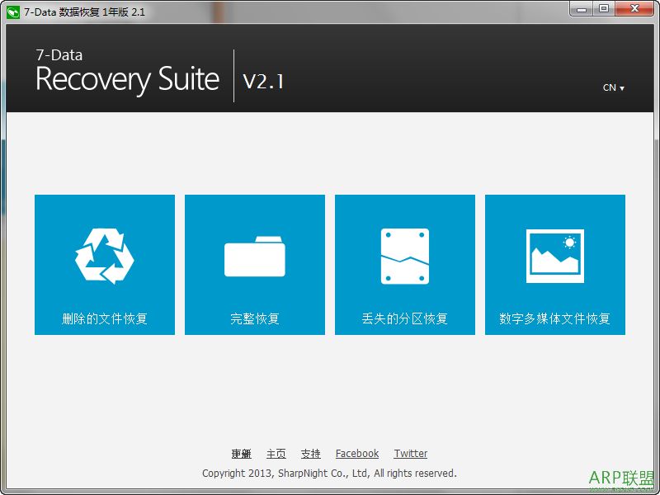Visit the Facebook link
The height and width of the screenshot is (495, 660).
tap(356, 453)
